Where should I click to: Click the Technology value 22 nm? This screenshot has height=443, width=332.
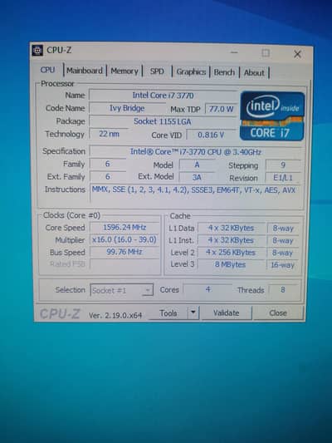coord(109,134)
